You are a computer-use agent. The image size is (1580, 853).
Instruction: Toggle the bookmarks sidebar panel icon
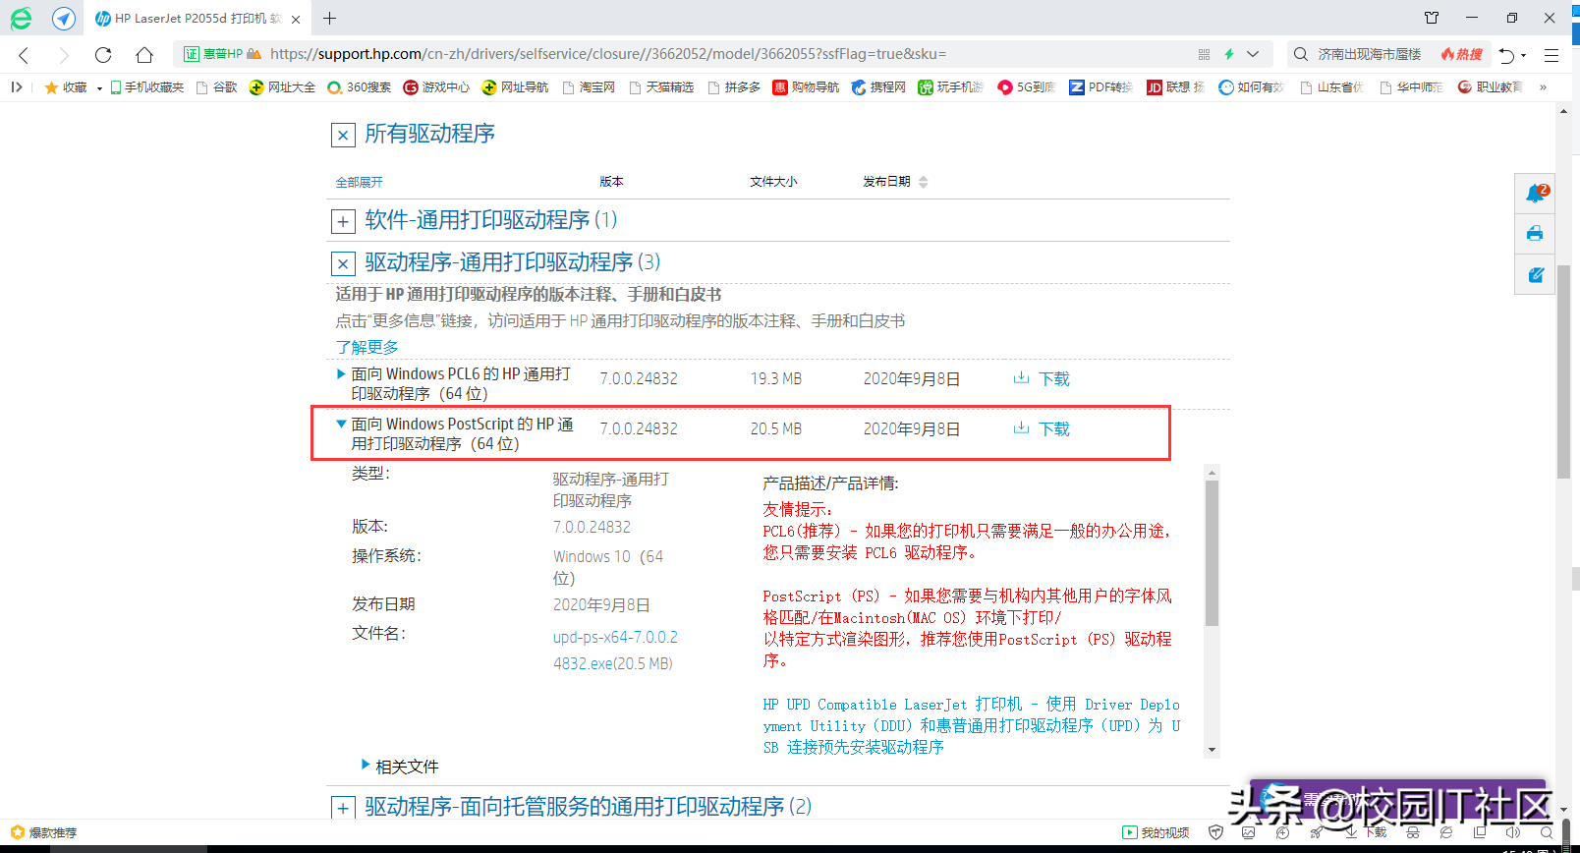pos(17,86)
